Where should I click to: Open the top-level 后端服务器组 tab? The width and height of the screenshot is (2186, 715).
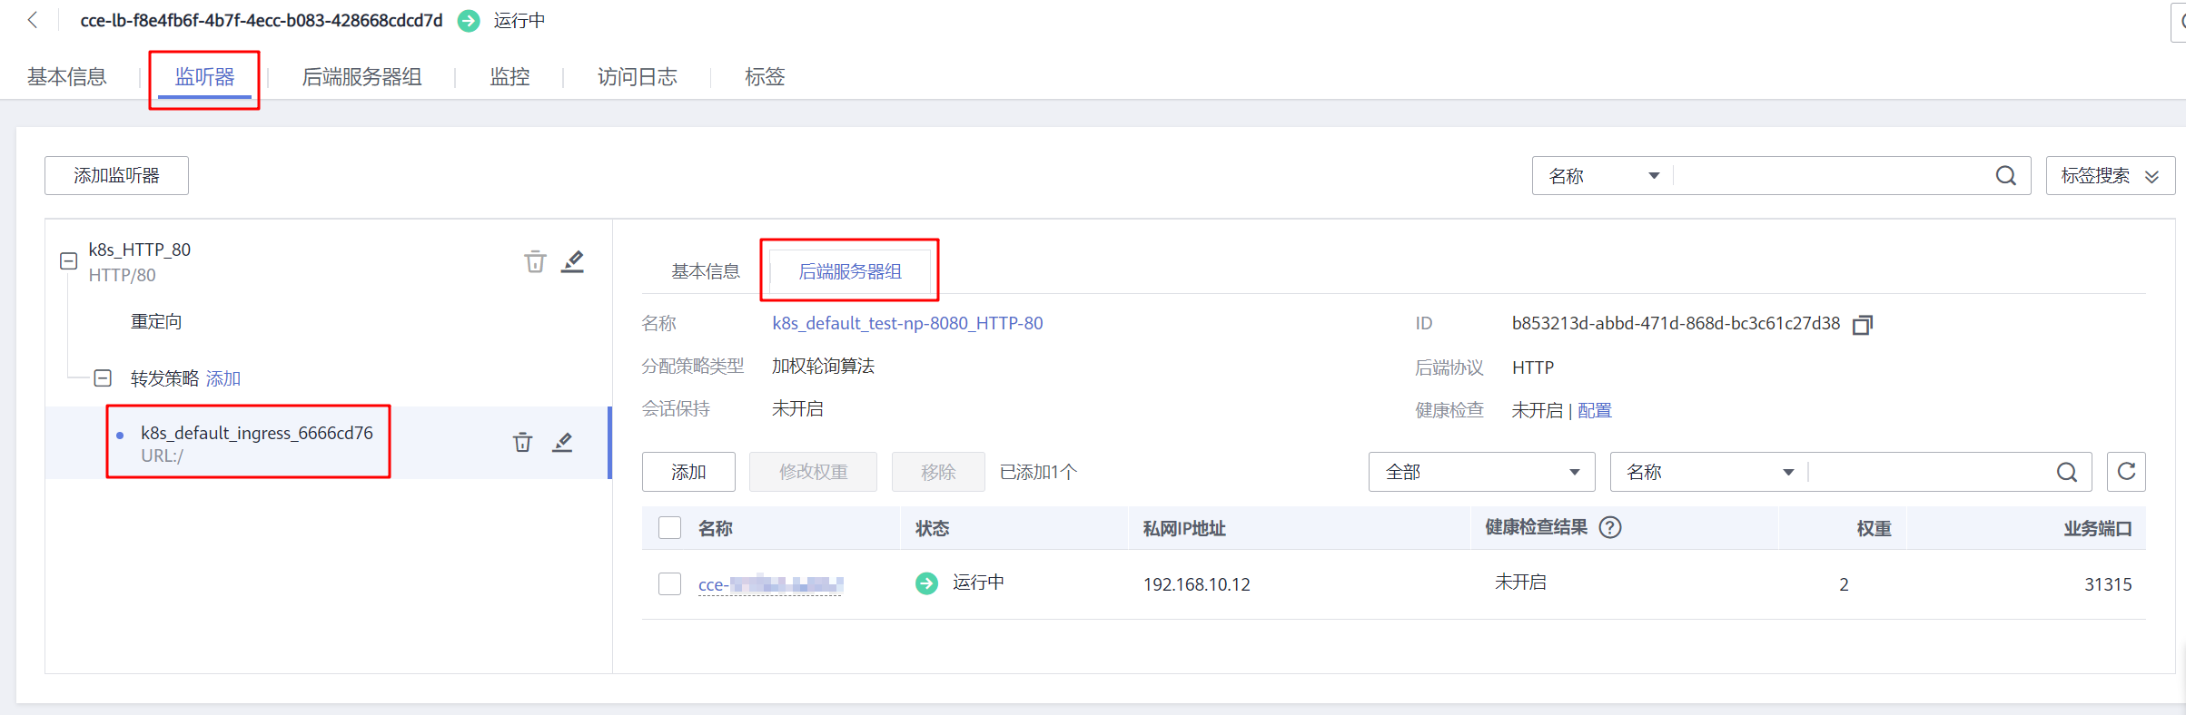361,77
